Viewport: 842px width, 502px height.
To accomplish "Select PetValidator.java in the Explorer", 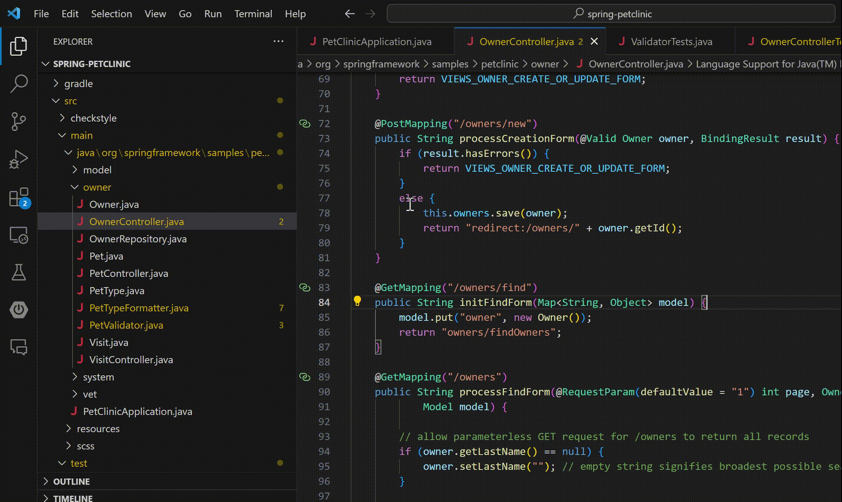I will click(127, 325).
